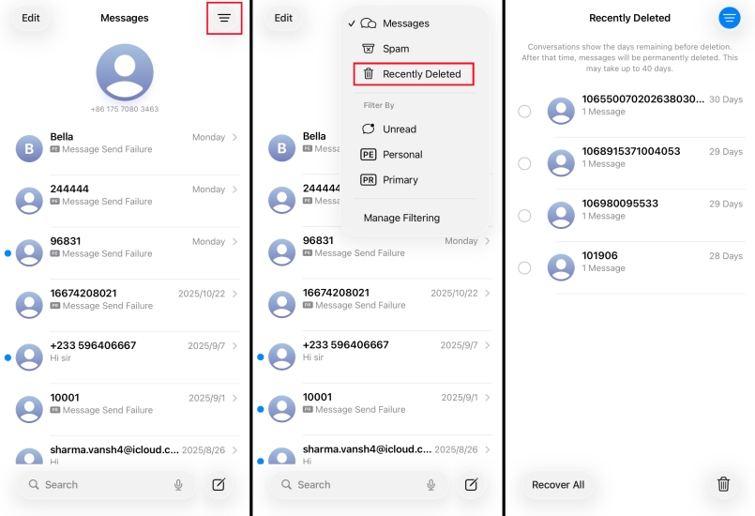Tap avatar of 106980095533 in Recently Deleted
Image resolution: width=755 pixels, height=516 pixels.
pyautogui.click(x=561, y=215)
